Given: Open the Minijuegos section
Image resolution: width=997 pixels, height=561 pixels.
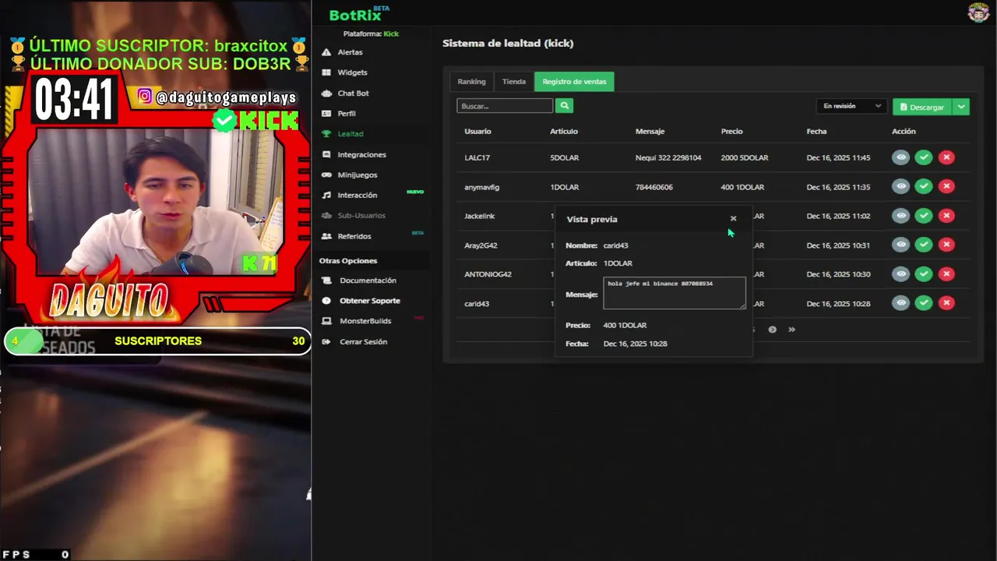Looking at the screenshot, I should click(x=357, y=175).
